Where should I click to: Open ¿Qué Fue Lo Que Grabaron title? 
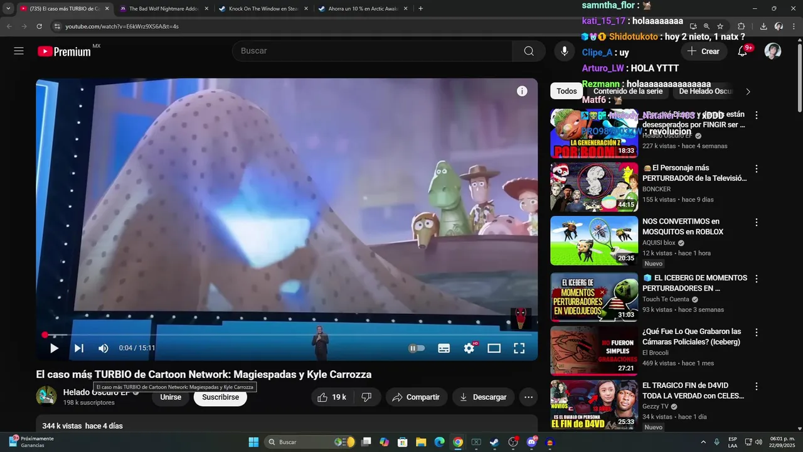click(691, 336)
